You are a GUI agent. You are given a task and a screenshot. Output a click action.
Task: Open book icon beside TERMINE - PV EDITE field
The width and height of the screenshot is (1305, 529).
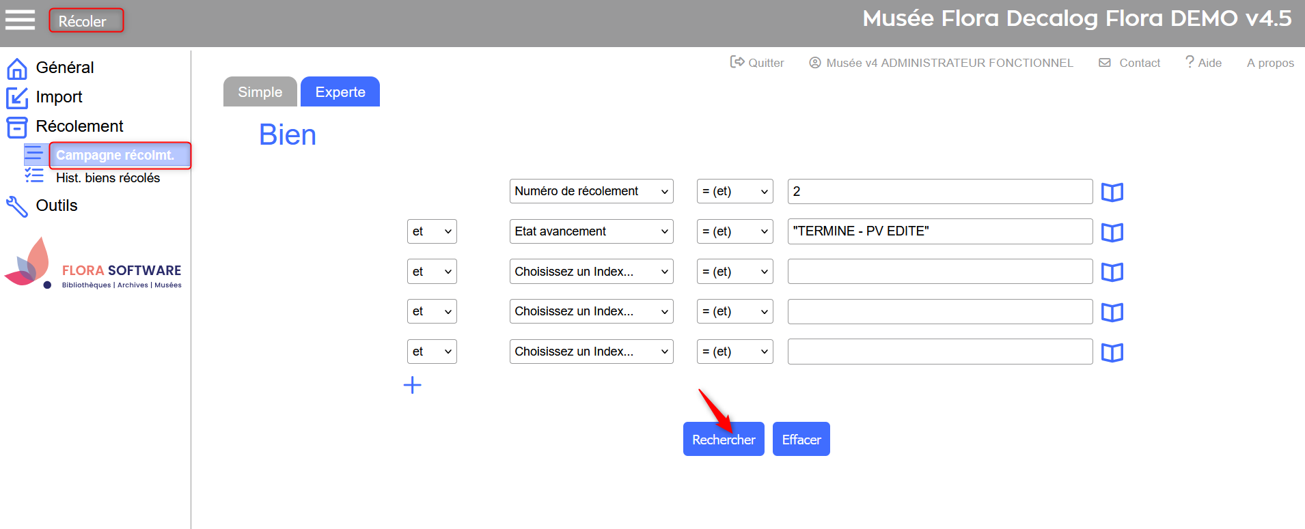pyautogui.click(x=1112, y=233)
